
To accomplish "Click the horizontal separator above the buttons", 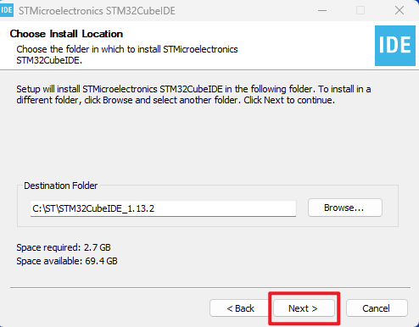I will 210,288.
